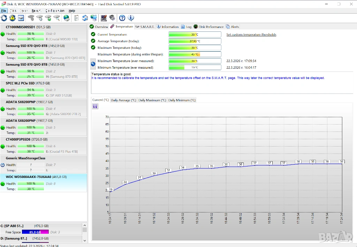
Task: Save the temperature graph with floppy icon
Action: [95, 106]
